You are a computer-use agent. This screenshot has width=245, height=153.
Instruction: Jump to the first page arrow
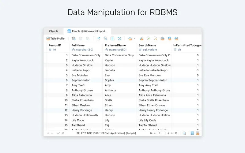(x=151, y=133)
